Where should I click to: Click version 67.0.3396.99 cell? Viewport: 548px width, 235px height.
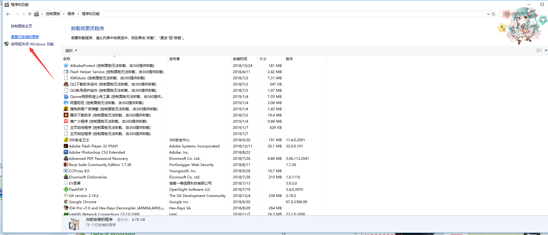tap(297, 202)
